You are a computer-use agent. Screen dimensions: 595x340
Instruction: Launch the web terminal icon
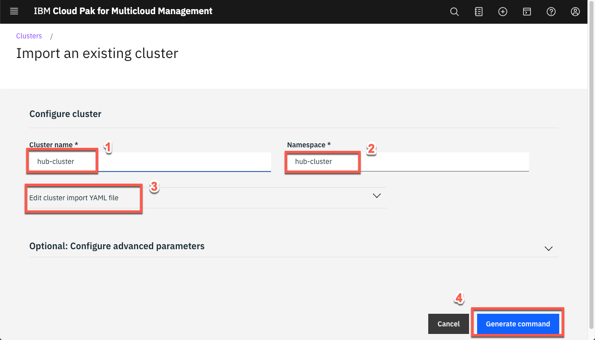526,11
